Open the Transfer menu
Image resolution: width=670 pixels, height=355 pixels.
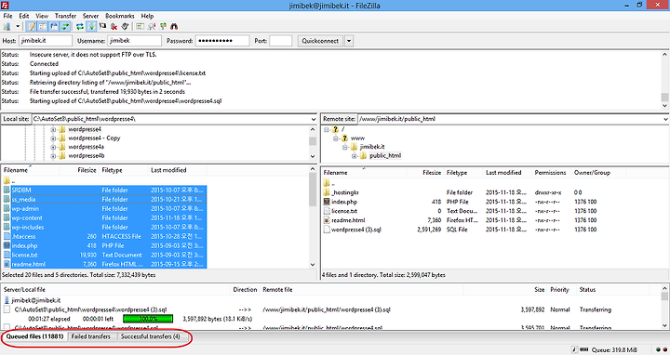[x=65, y=16]
